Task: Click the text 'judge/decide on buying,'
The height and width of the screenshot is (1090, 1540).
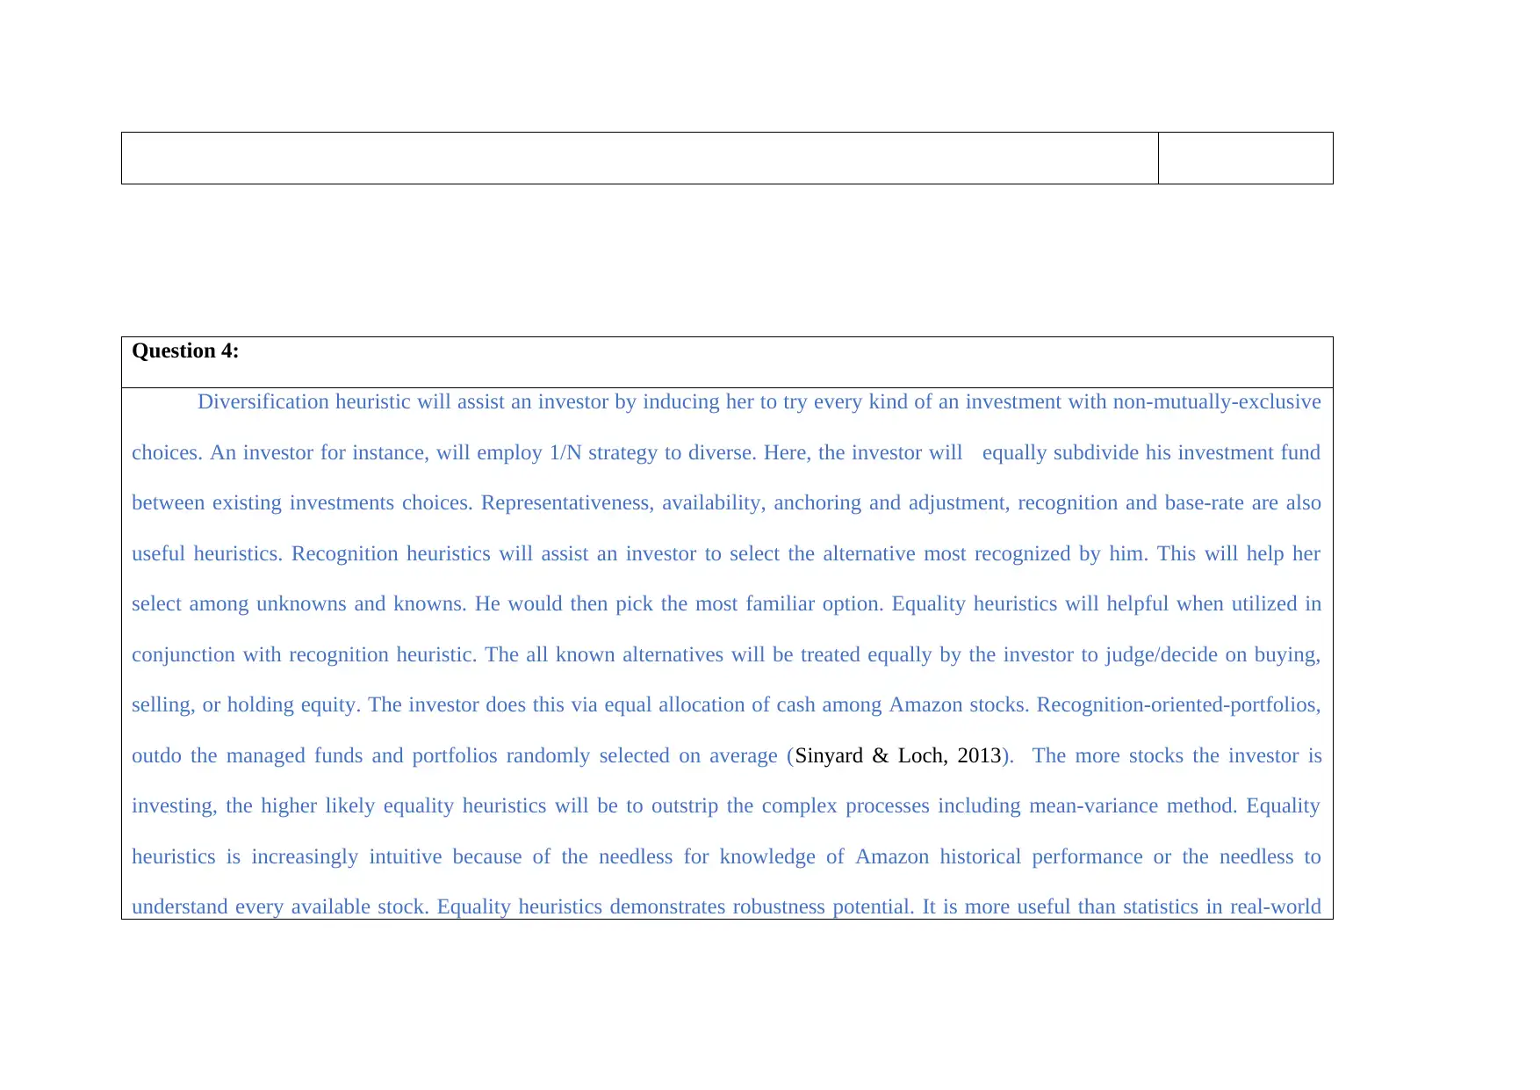Action: pos(1213,655)
